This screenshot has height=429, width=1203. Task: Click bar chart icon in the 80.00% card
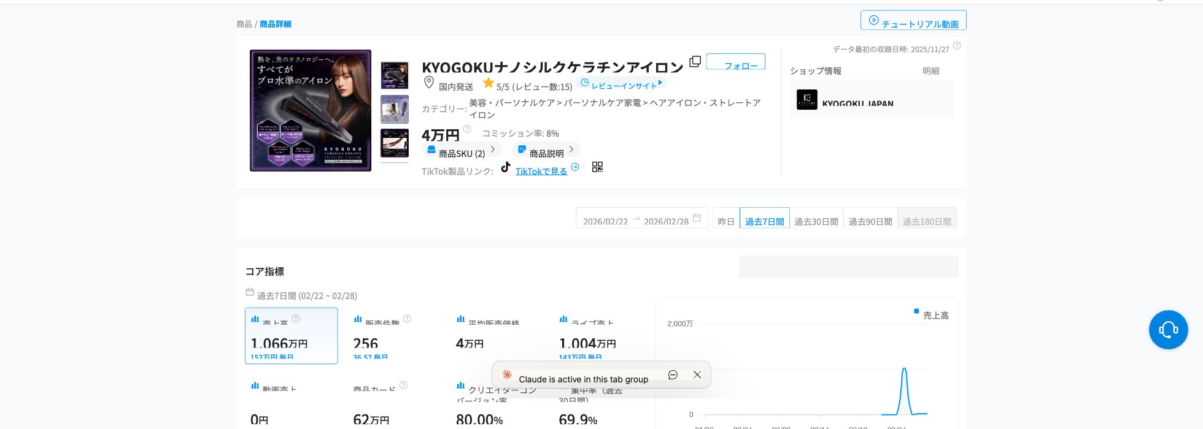point(461,385)
